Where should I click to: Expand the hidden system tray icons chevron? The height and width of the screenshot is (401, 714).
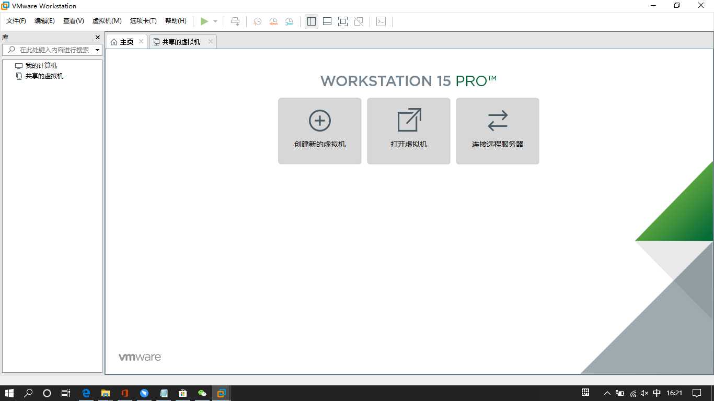(607, 393)
